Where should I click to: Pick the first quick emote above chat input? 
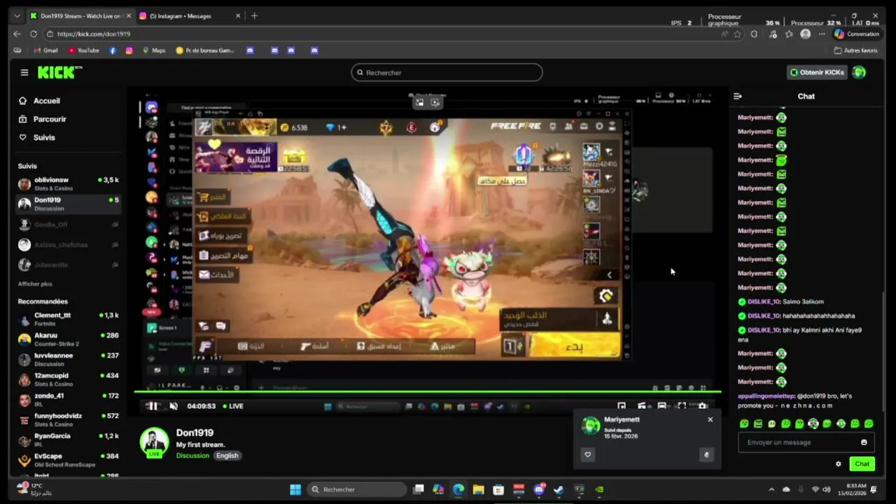point(744,423)
